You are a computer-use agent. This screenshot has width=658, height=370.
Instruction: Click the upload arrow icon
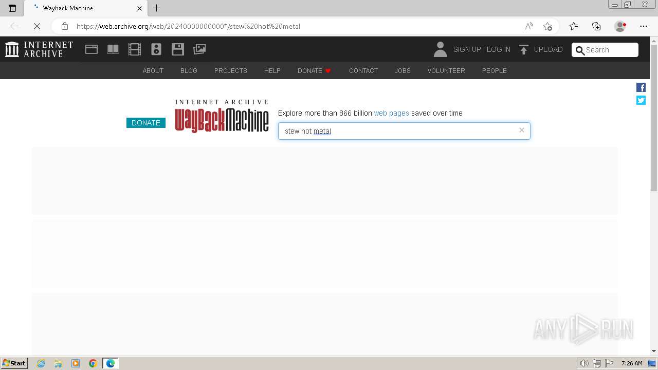[524, 49]
